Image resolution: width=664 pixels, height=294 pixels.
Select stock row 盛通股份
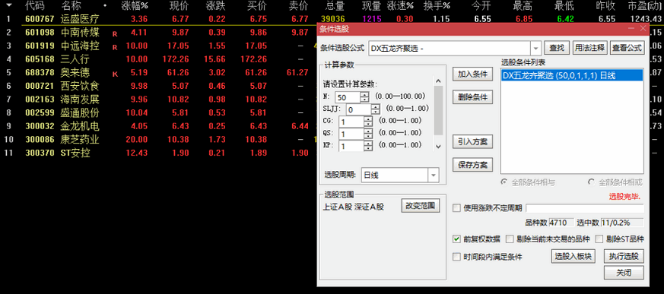[80, 112]
